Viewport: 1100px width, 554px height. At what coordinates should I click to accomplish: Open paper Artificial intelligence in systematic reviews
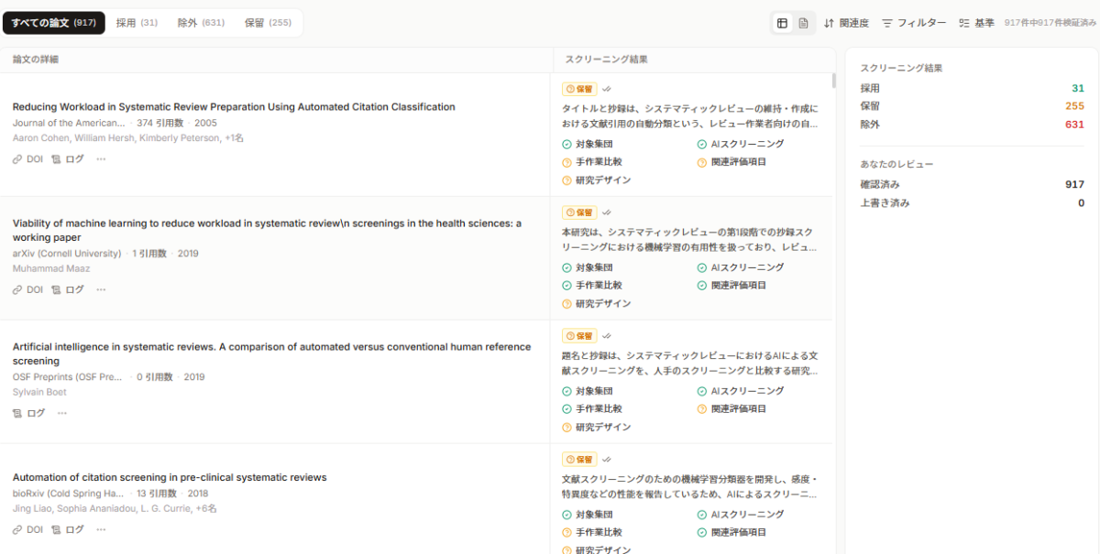coord(271,353)
